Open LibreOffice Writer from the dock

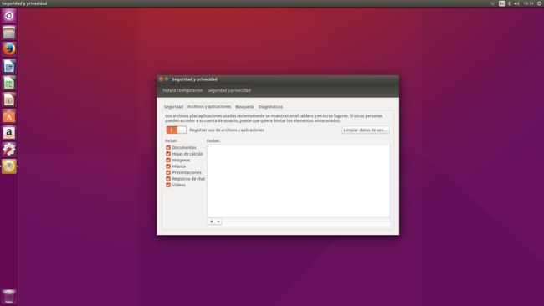click(9, 66)
